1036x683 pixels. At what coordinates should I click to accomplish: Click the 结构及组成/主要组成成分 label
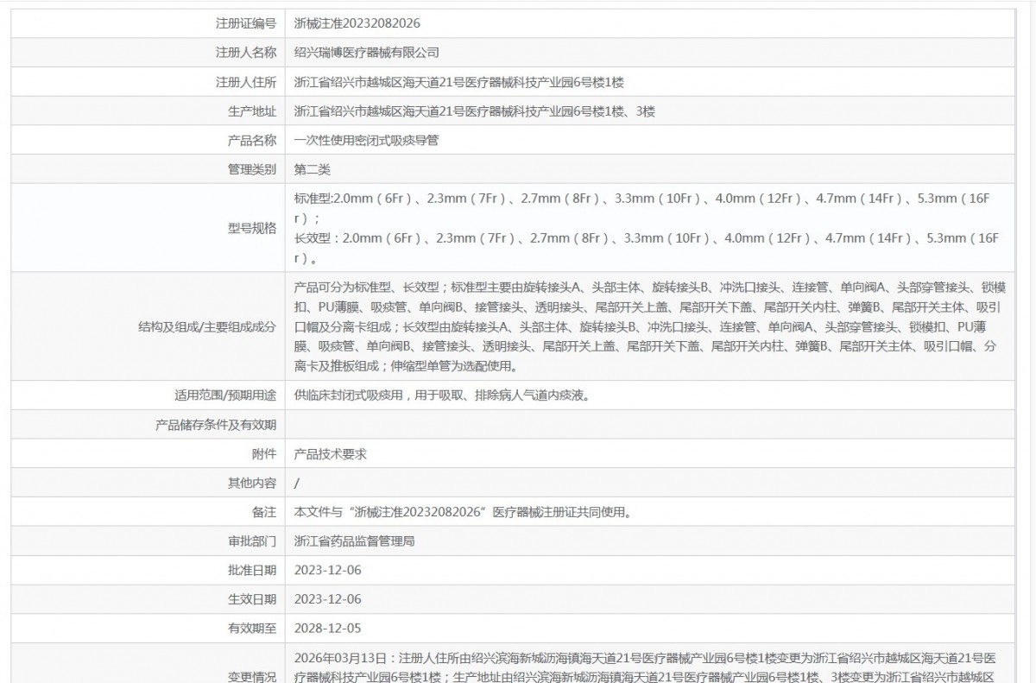point(207,326)
